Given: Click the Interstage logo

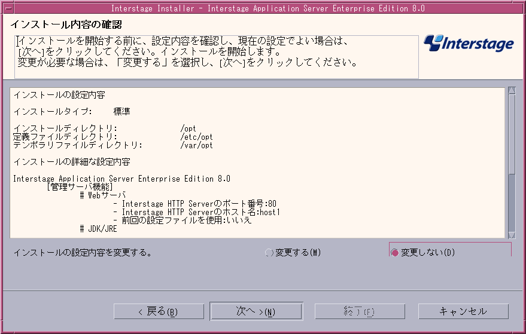Looking at the screenshot, I should coord(469,43).
